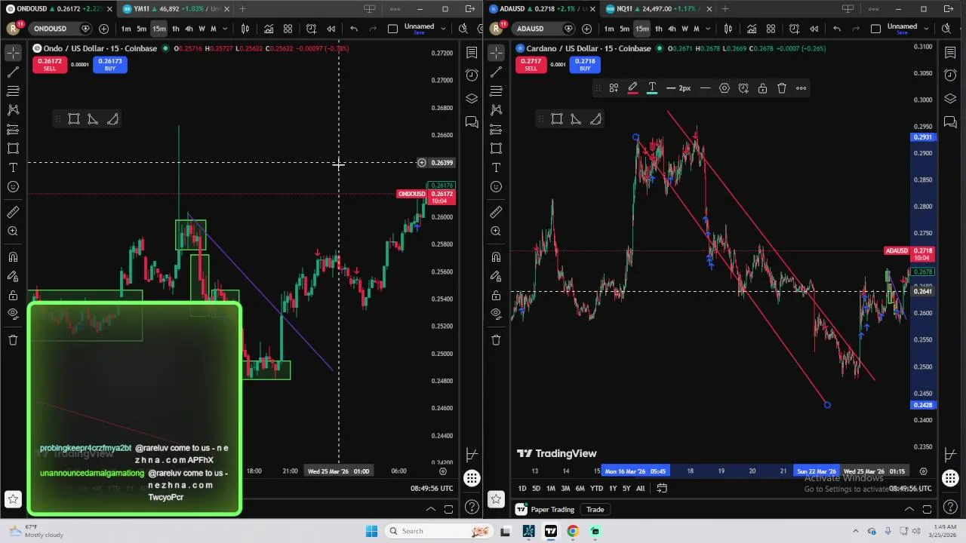Open selected drawing settings hexagon icon
The width and height of the screenshot is (966, 543).
724,88
